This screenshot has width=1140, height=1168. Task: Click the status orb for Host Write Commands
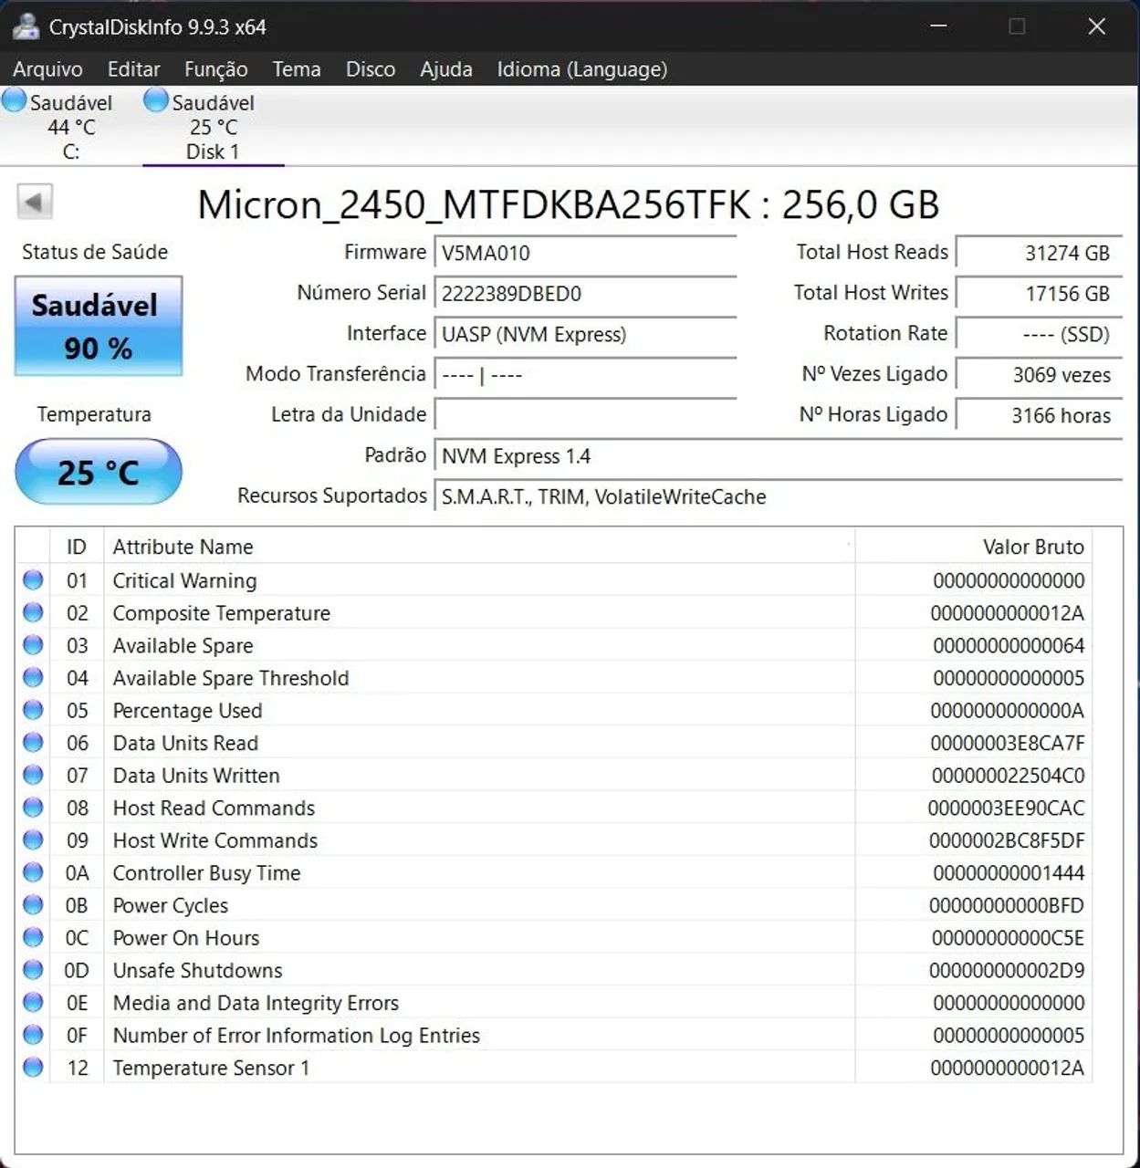point(33,839)
